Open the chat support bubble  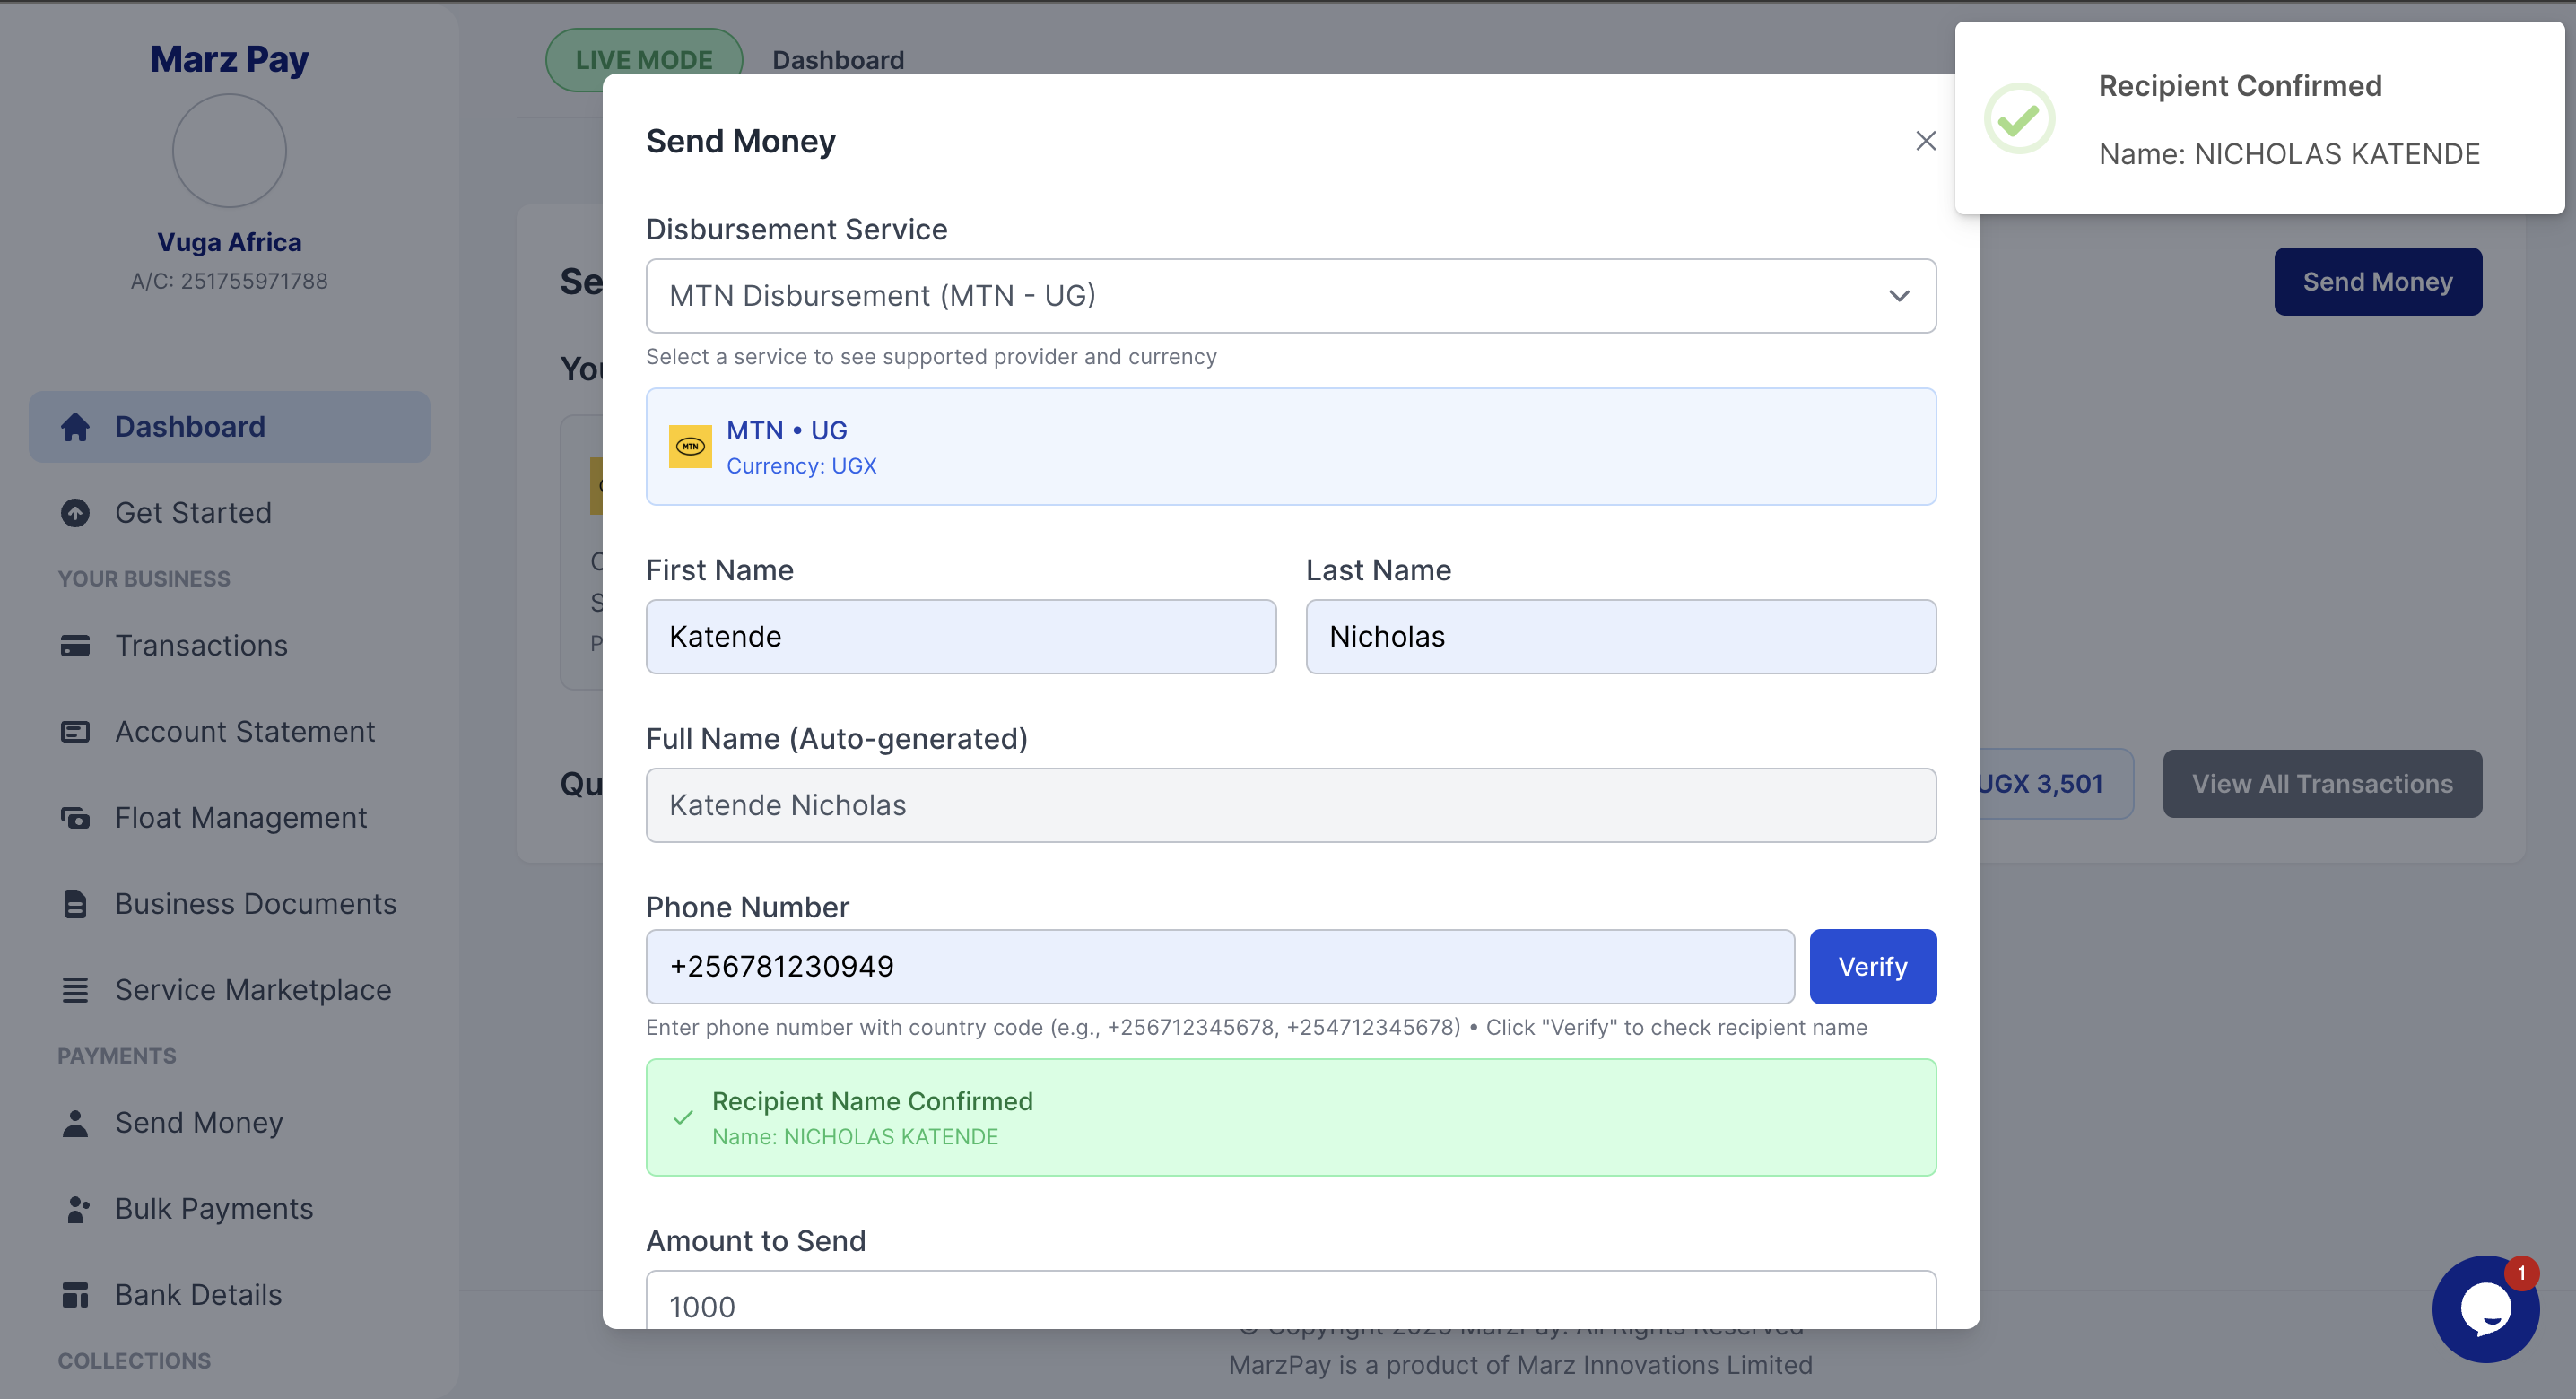(x=2485, y=1308)
